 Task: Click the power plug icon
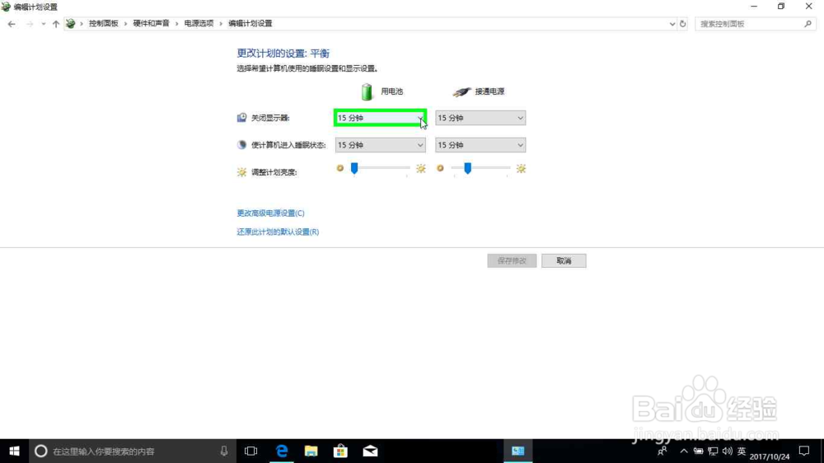point(462,92)
